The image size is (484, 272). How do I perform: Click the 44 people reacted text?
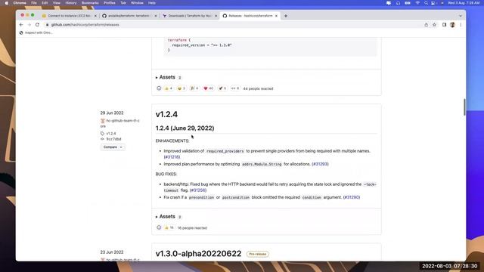tap(258, 89)
